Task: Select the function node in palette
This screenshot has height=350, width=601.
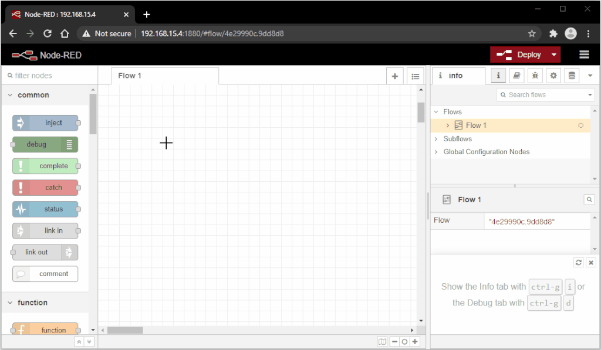Action: tap(45, 329)
